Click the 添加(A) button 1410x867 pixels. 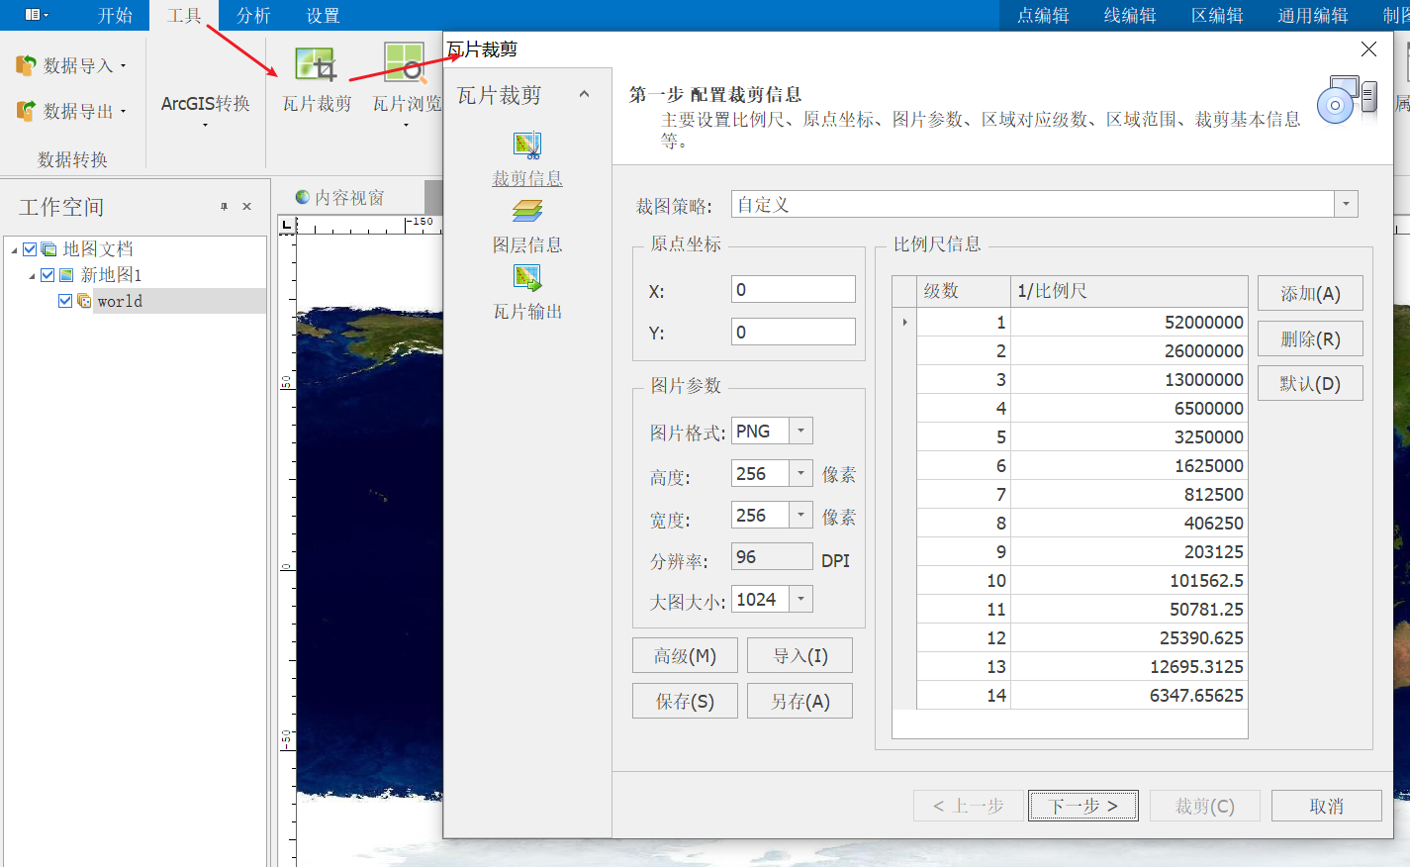point(1310,293)
